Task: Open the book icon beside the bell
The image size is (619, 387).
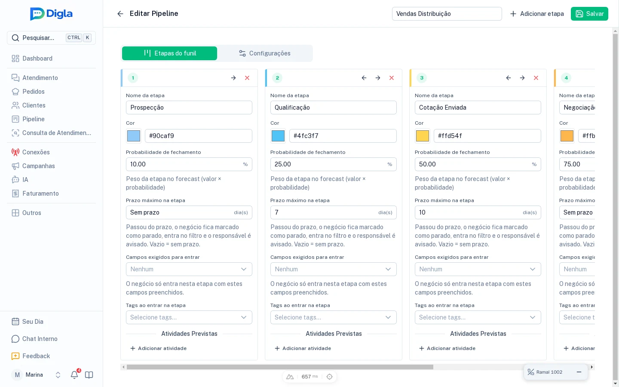Action: [89, 375]
